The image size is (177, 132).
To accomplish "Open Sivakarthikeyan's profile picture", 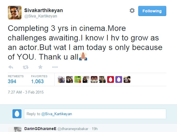I will (15, 13).
